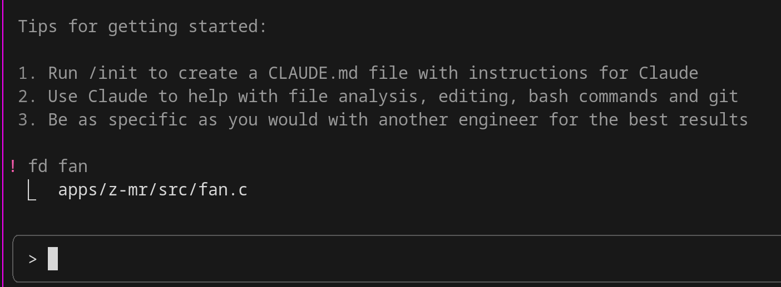Click the 'fd fan' command text
This screenshot has width=781, height=287.
(58, 166)
